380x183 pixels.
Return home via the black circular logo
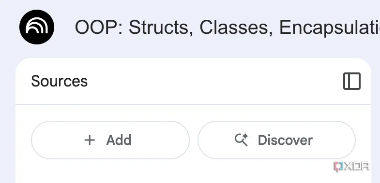tap(37, 27)
